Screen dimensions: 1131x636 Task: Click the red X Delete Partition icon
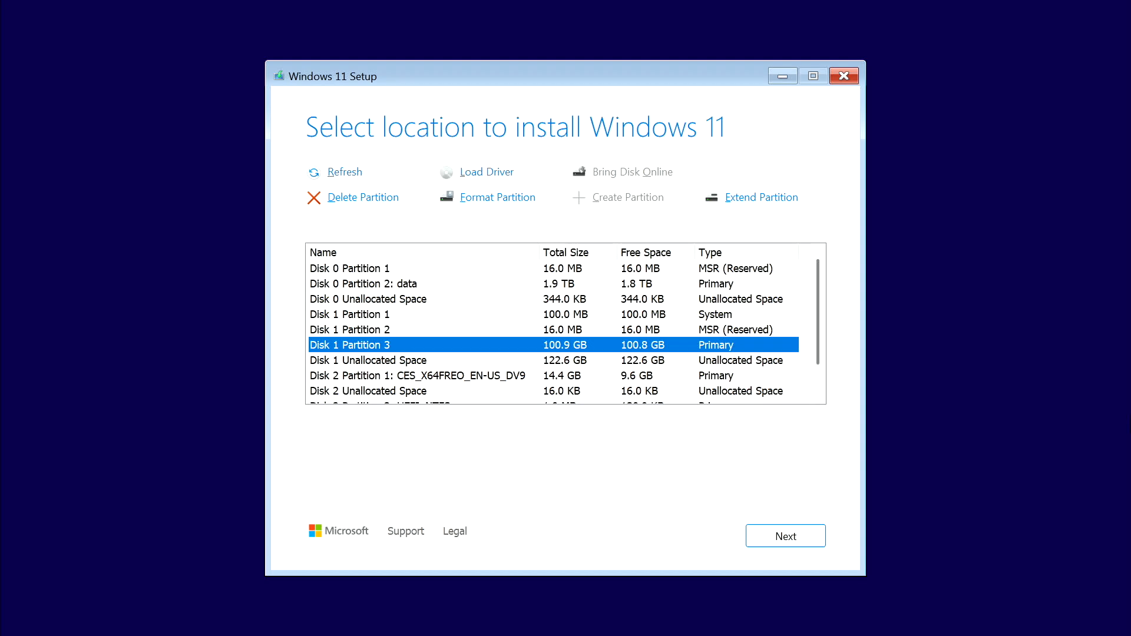[x=314, y=197]
